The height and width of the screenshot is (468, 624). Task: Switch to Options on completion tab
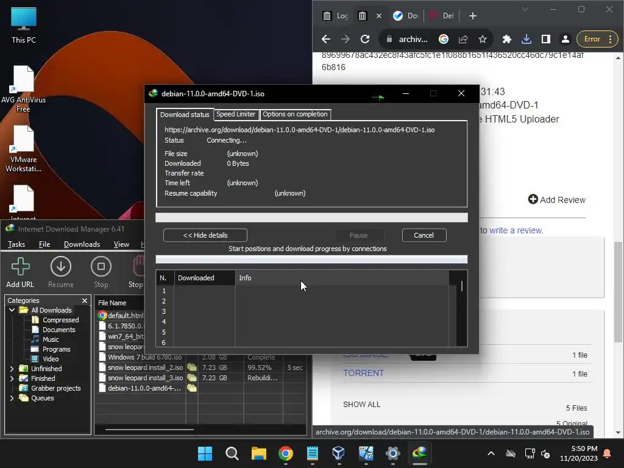pyautogui.click(x=295, y=114)
